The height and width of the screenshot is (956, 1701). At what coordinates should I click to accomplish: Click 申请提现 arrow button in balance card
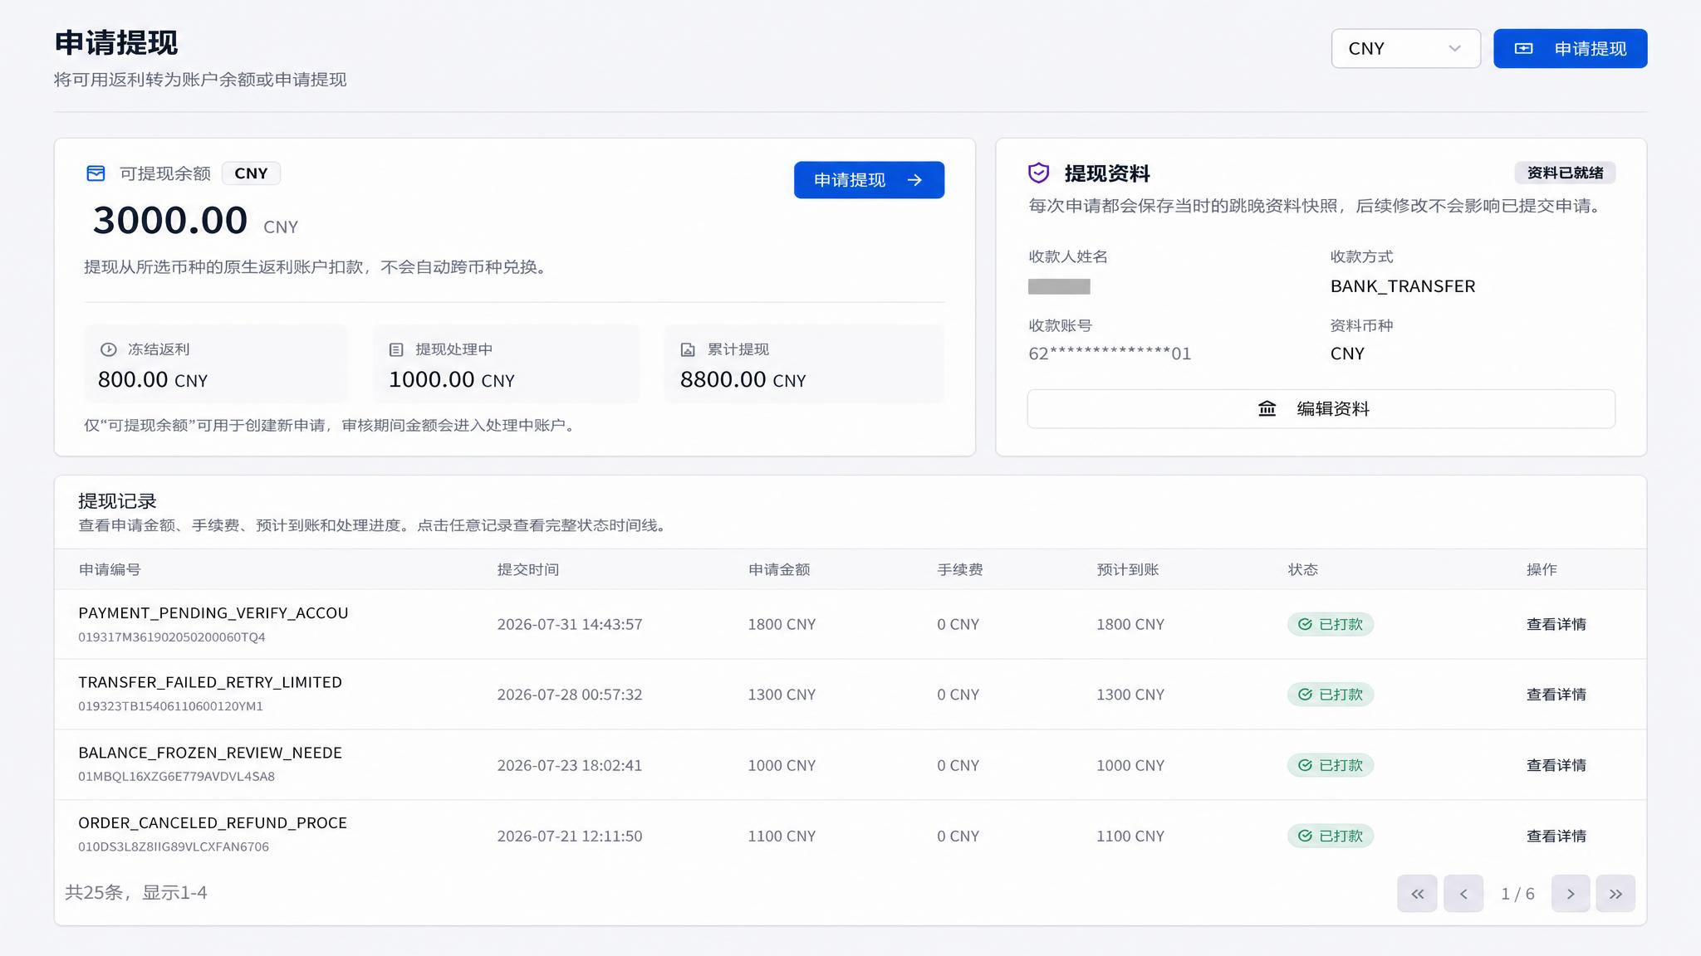click(x=869, y=180)
